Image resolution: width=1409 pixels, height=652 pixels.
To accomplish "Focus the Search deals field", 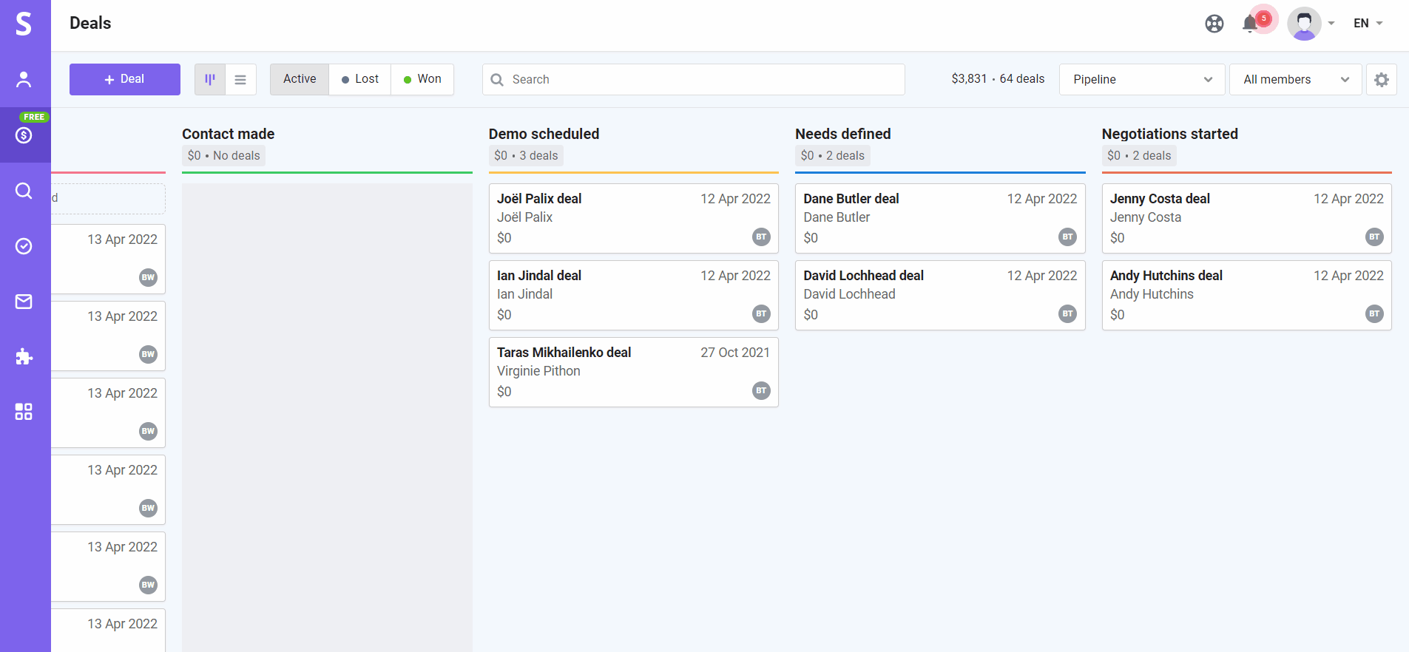I will pos(694,79).
